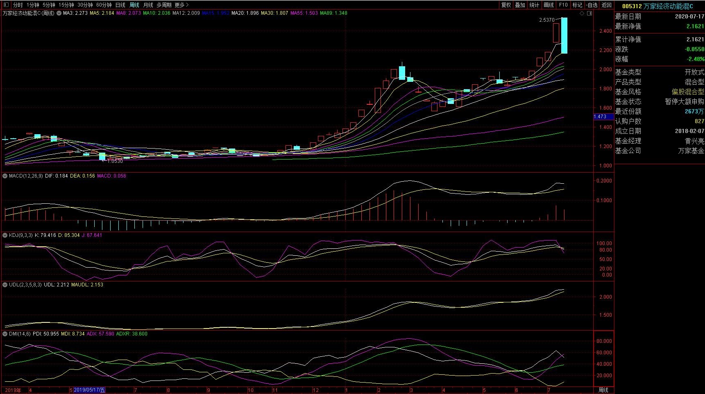Viewport: 705px width, 394px height.
Task: Click the 统计 statistics button
Action: (534, 5)
